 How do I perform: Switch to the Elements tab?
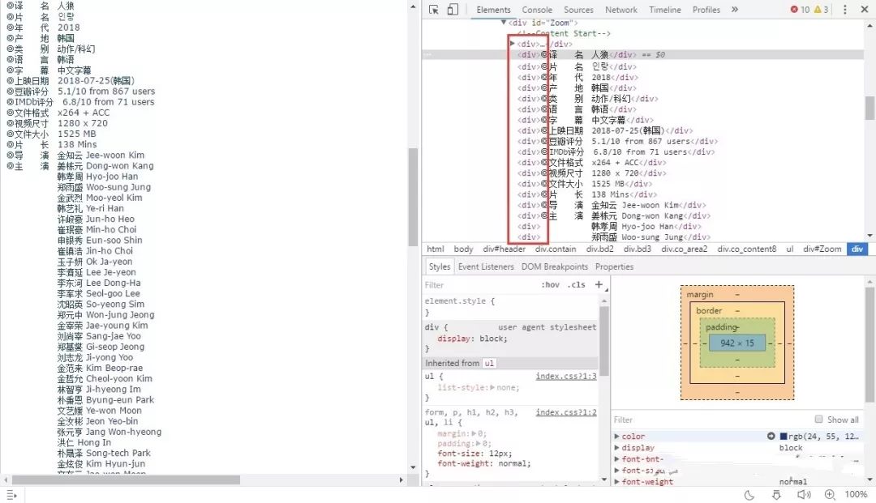tap(493, 10)
